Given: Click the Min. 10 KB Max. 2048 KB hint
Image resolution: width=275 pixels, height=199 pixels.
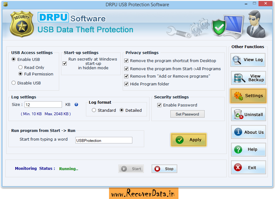Looking at the screenshot, I should coord(46,114).
